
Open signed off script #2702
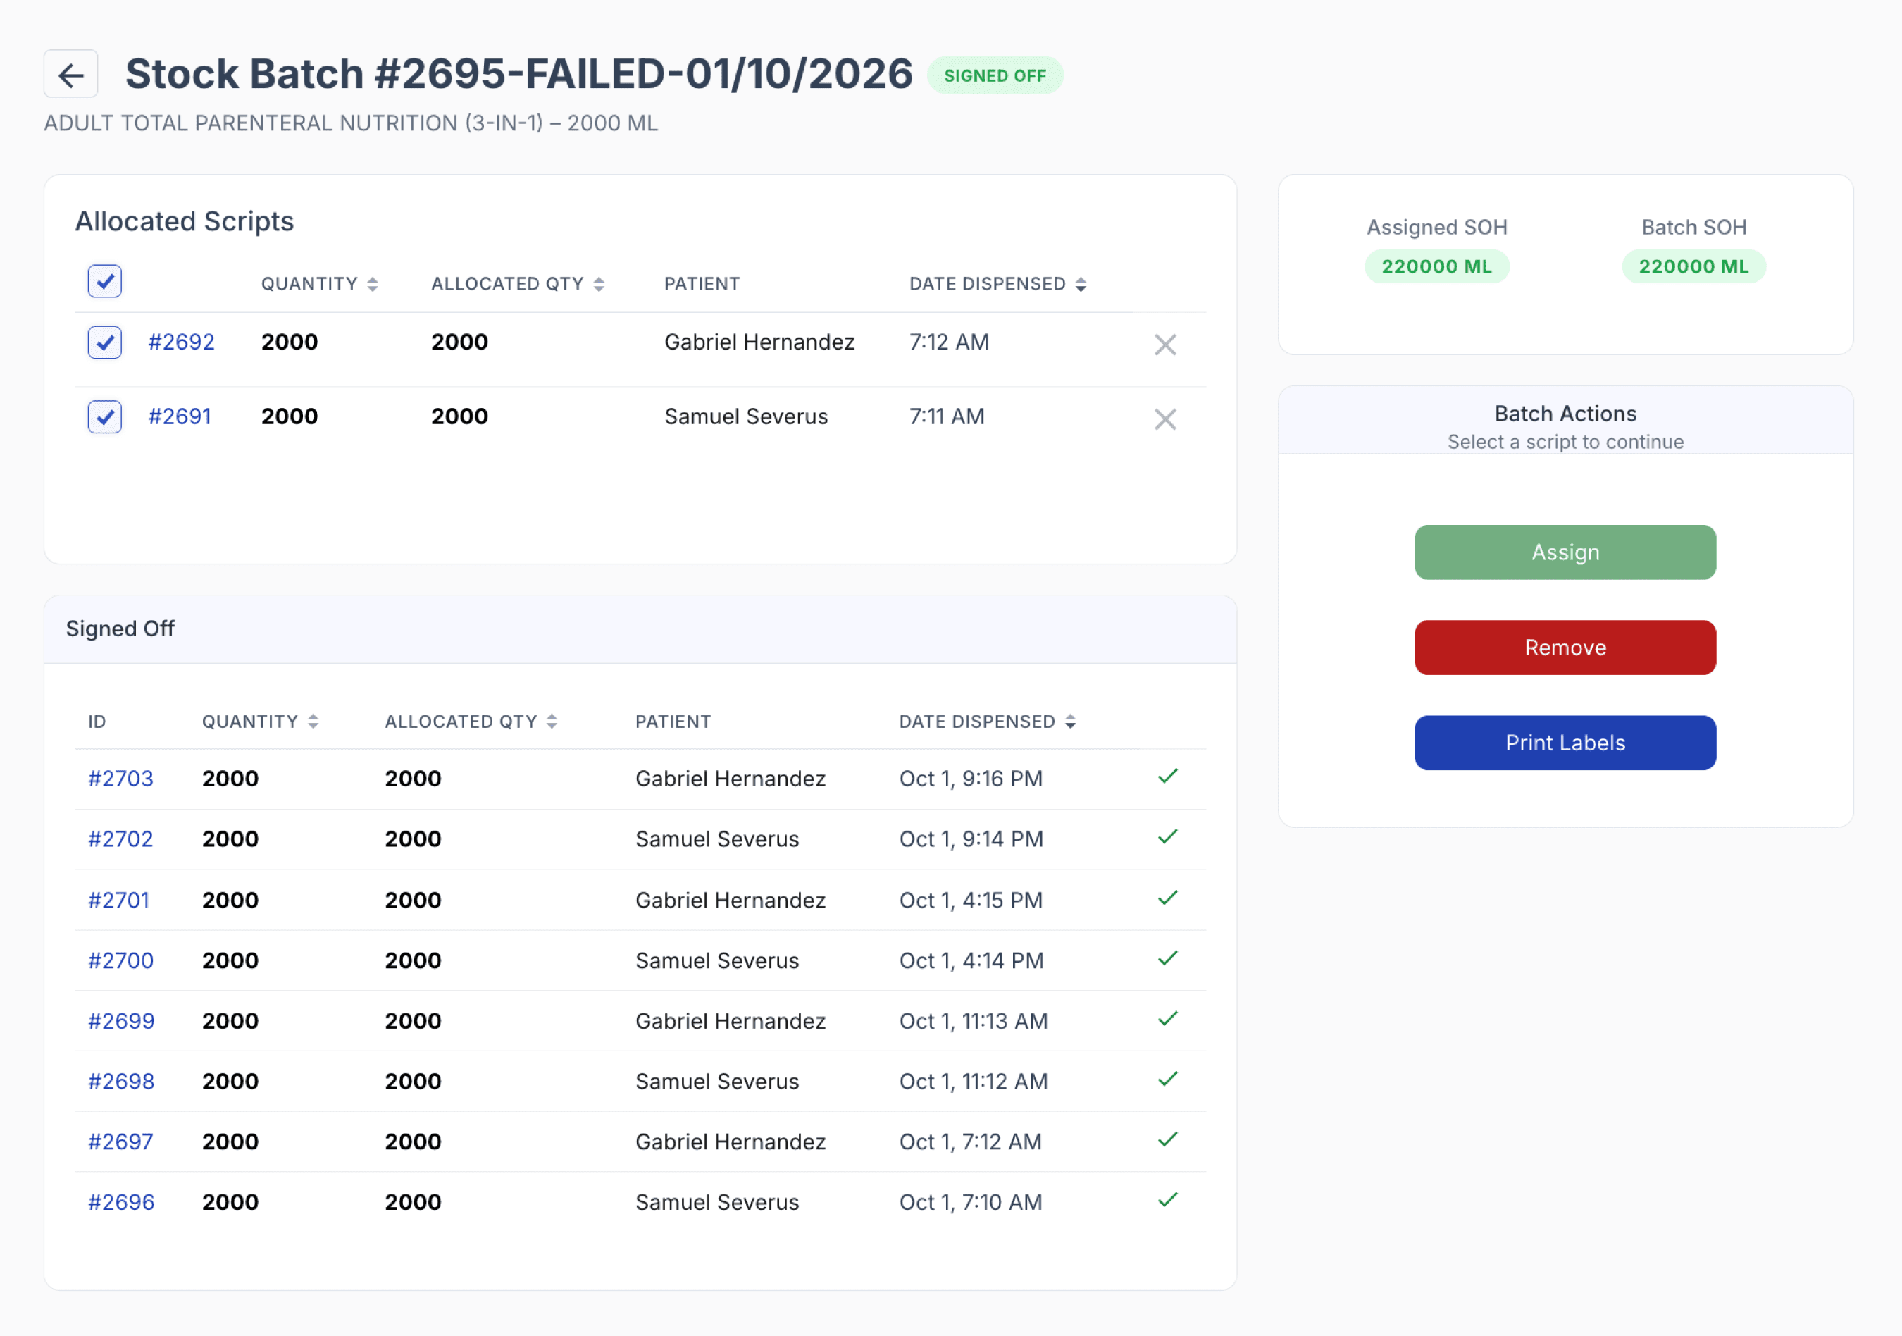[121, 839]
